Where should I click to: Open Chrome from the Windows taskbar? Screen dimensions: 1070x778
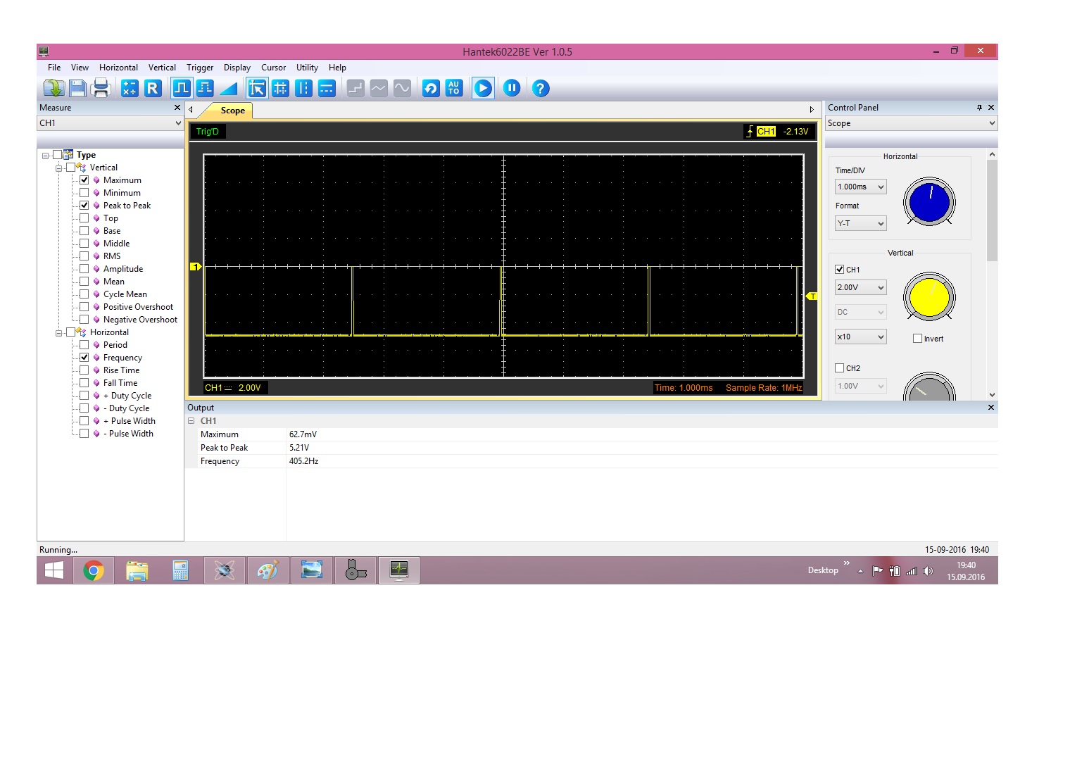(94, 571)
